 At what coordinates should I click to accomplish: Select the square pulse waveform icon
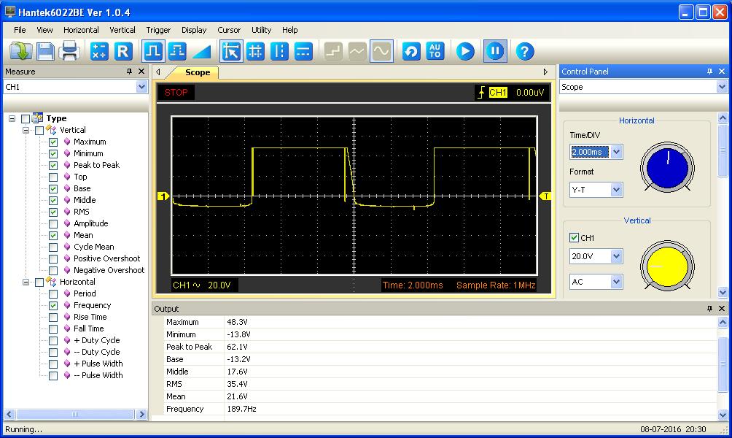pyautogui.click(x=153, y=51)
